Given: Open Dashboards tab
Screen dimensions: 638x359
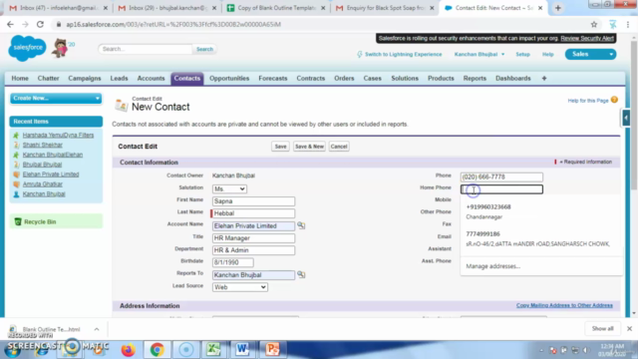Looking at the screenshot, I should tap(513, 78).
